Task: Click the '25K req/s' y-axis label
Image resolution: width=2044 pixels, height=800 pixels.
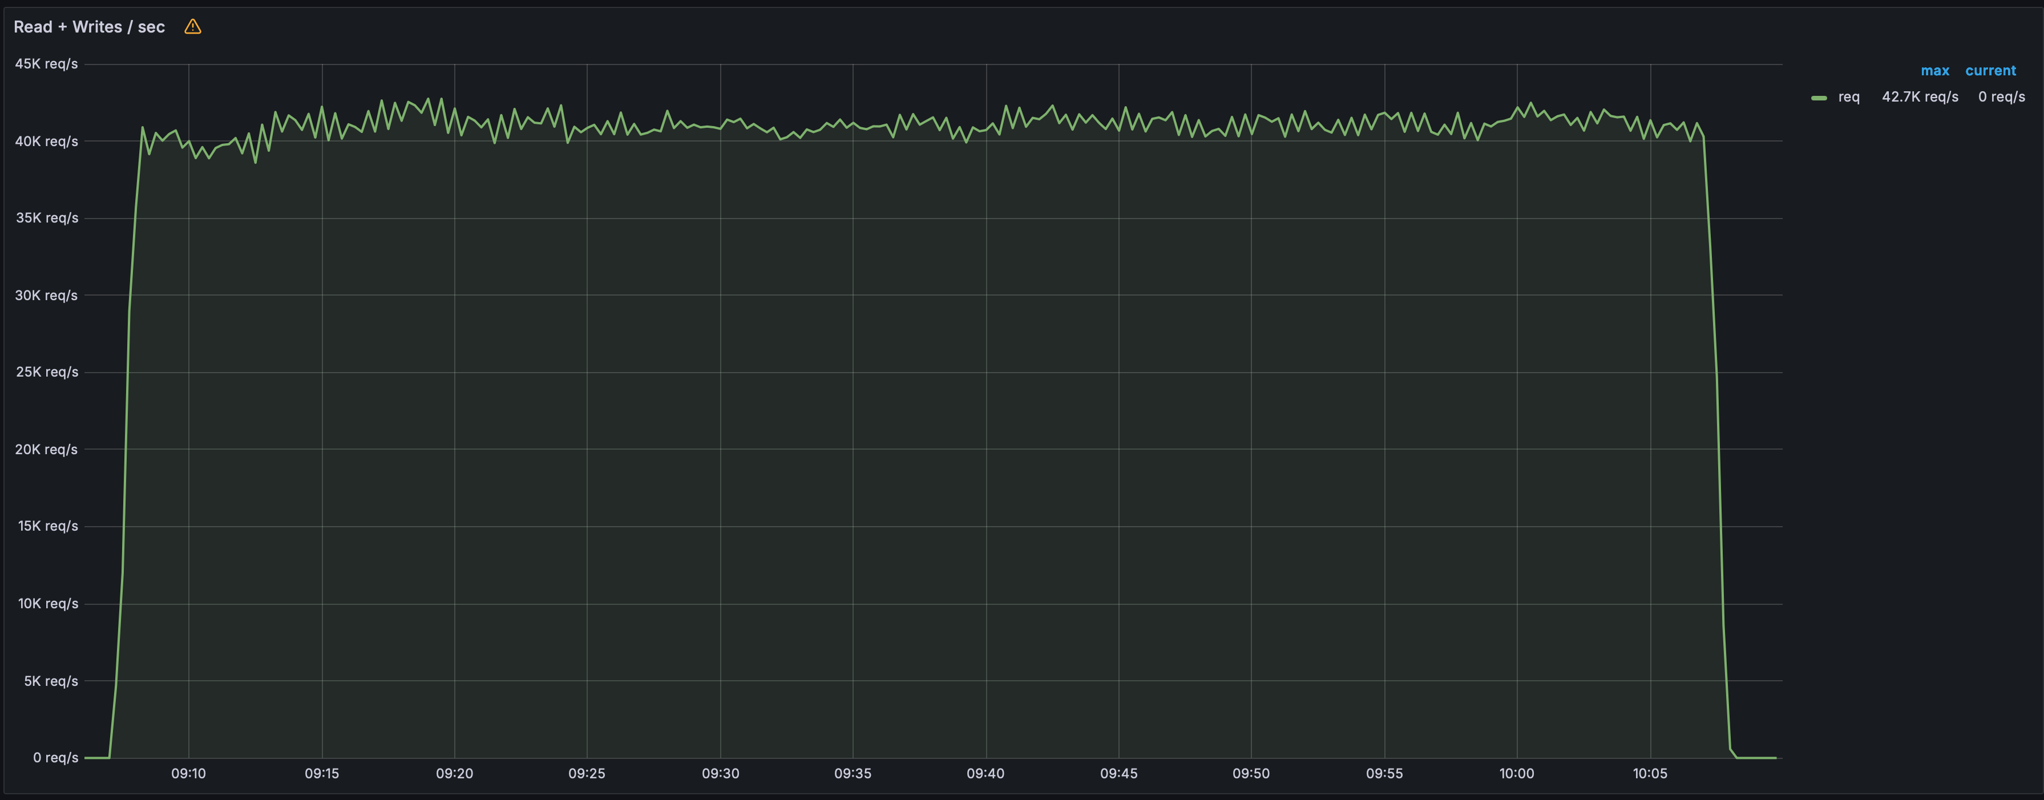Action: pyautogui.click(x=47, y=371)
